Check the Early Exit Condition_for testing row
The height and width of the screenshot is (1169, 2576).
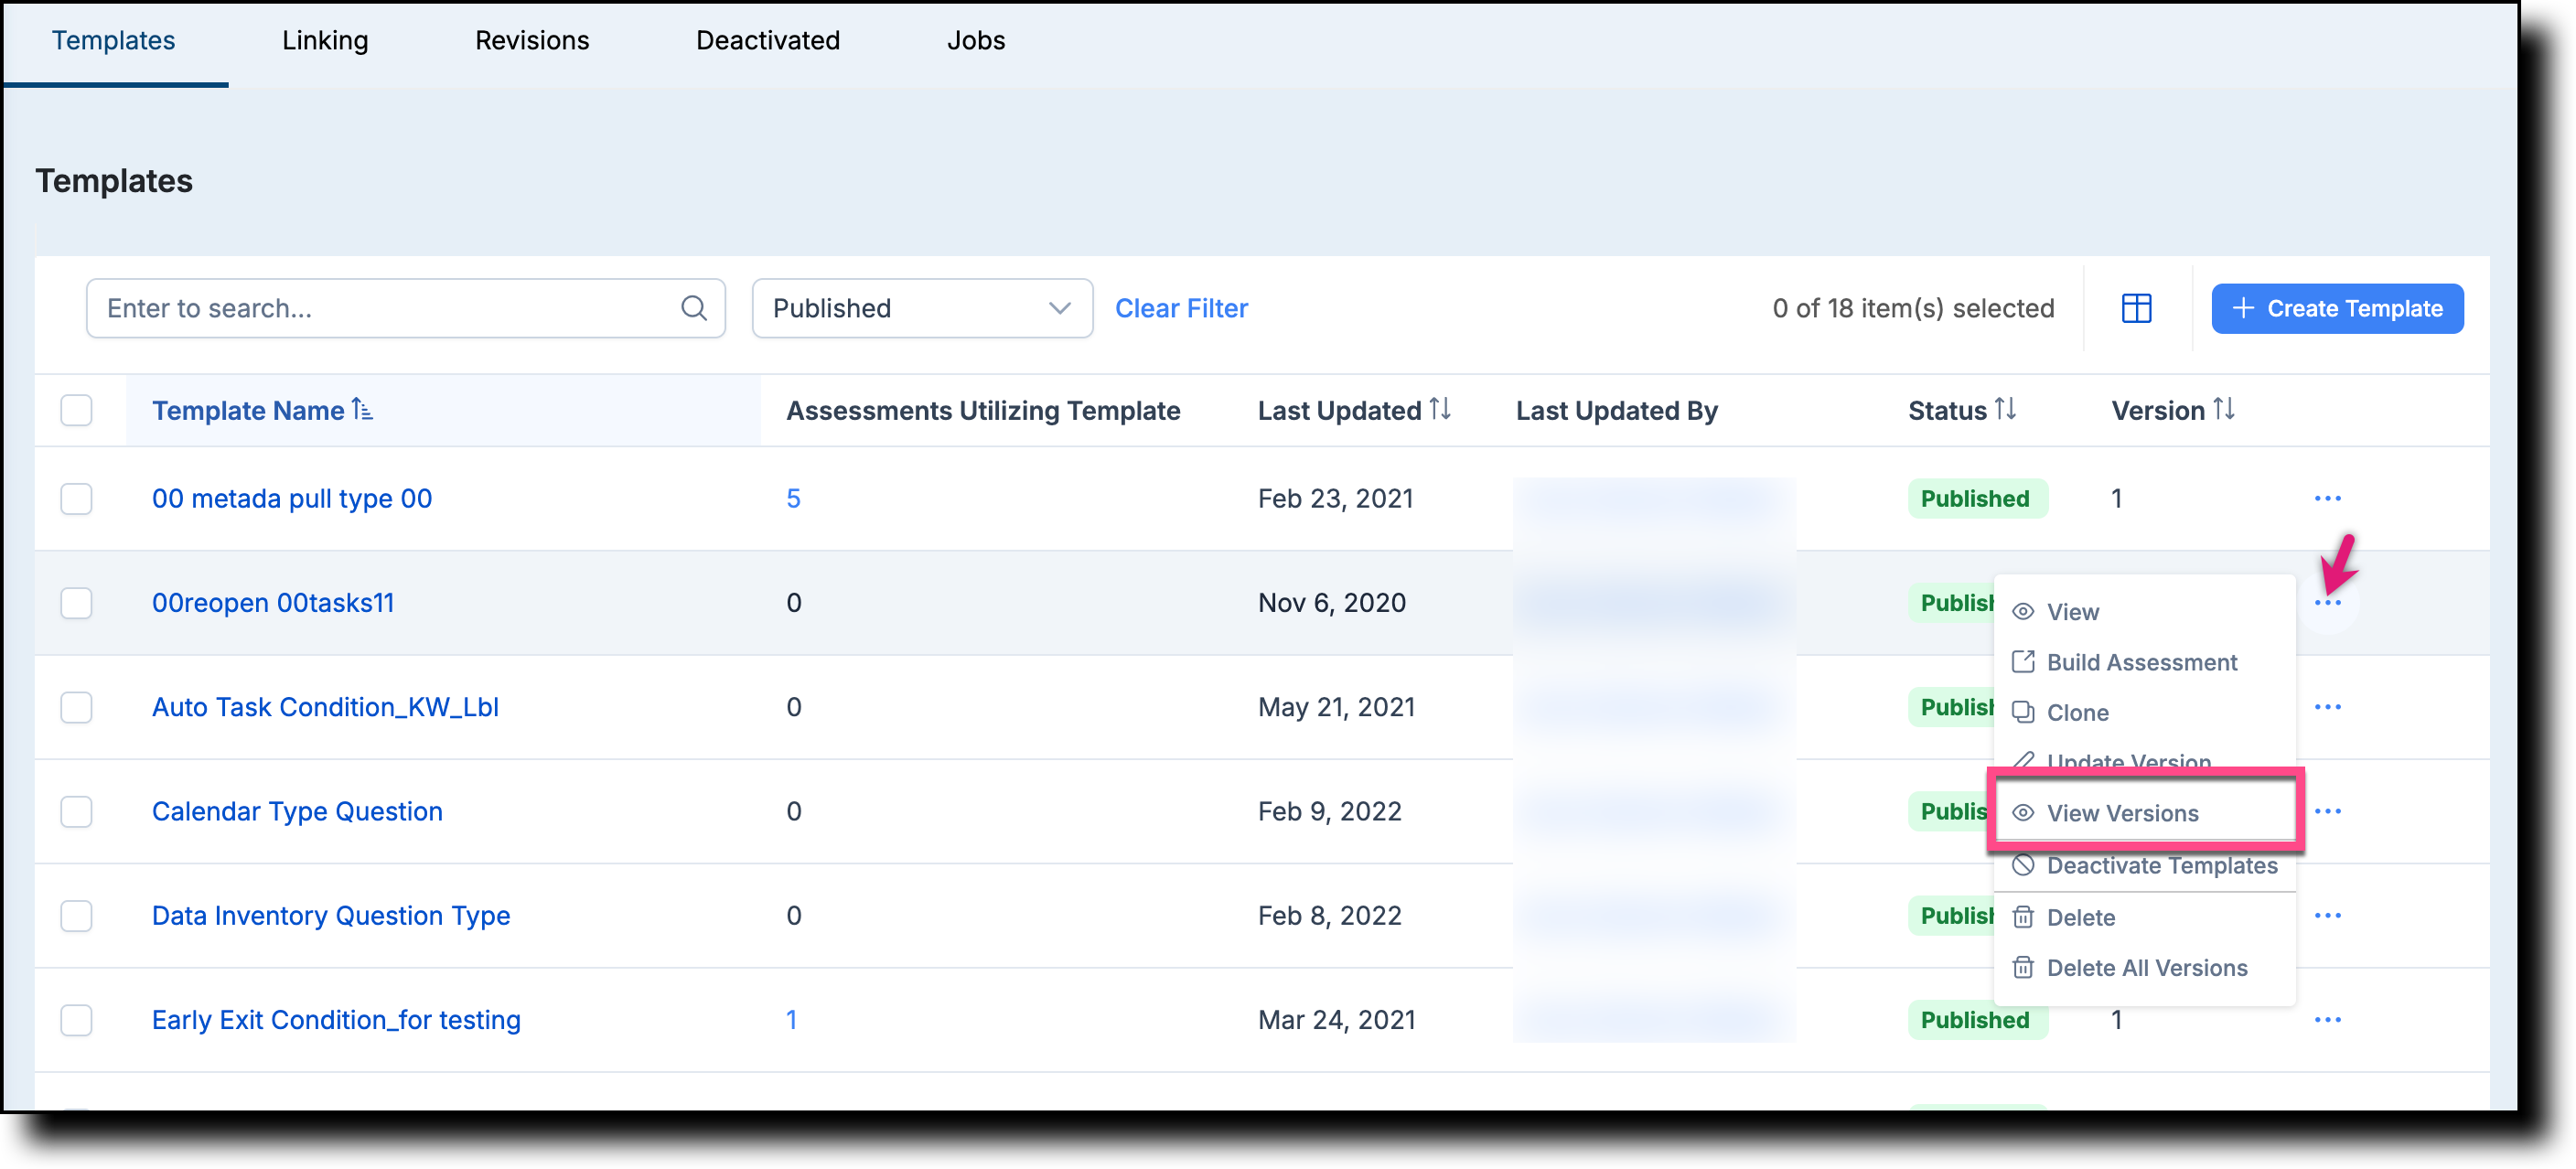tap(76, 1019)
